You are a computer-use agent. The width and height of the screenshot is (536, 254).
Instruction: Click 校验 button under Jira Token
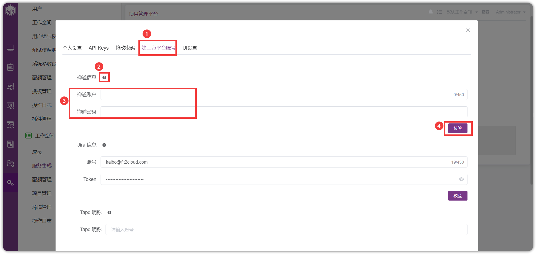click(458, 196)
